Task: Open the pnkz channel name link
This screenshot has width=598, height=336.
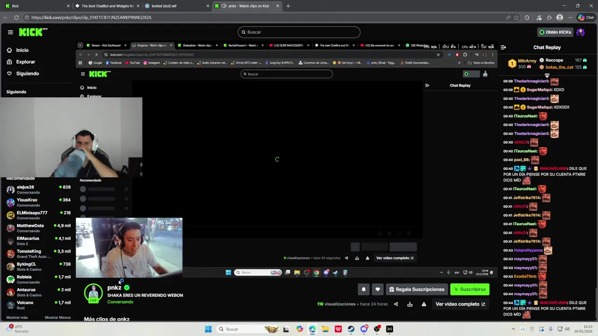Action: (x=114, y=287)
